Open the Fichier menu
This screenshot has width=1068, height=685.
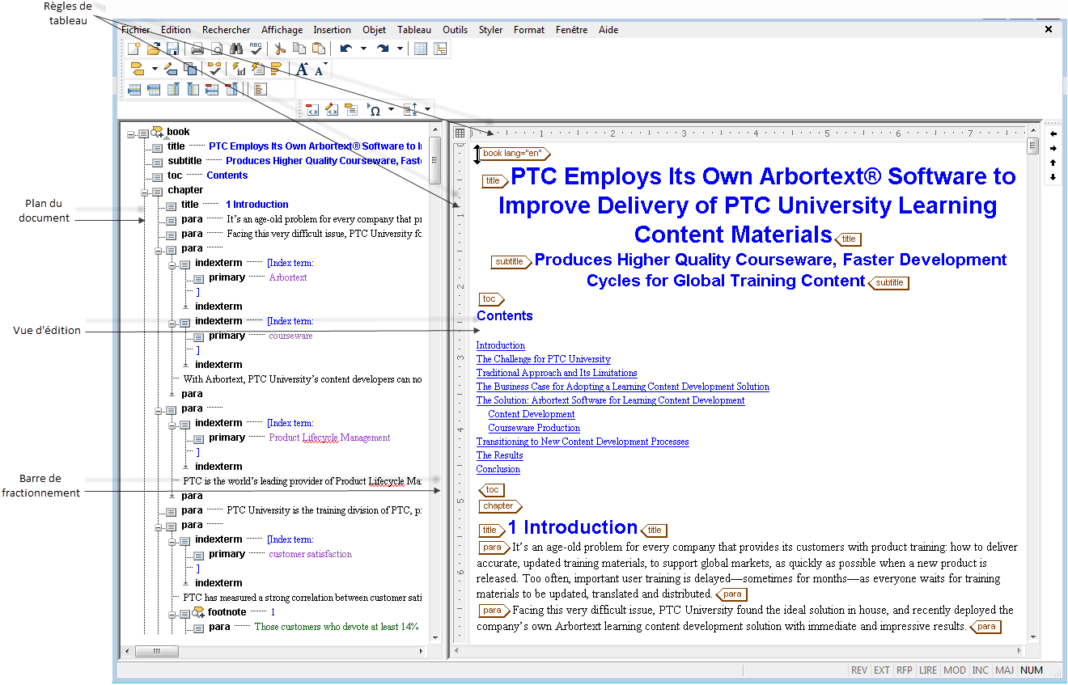pyautogui.click(x=136, y=30)
